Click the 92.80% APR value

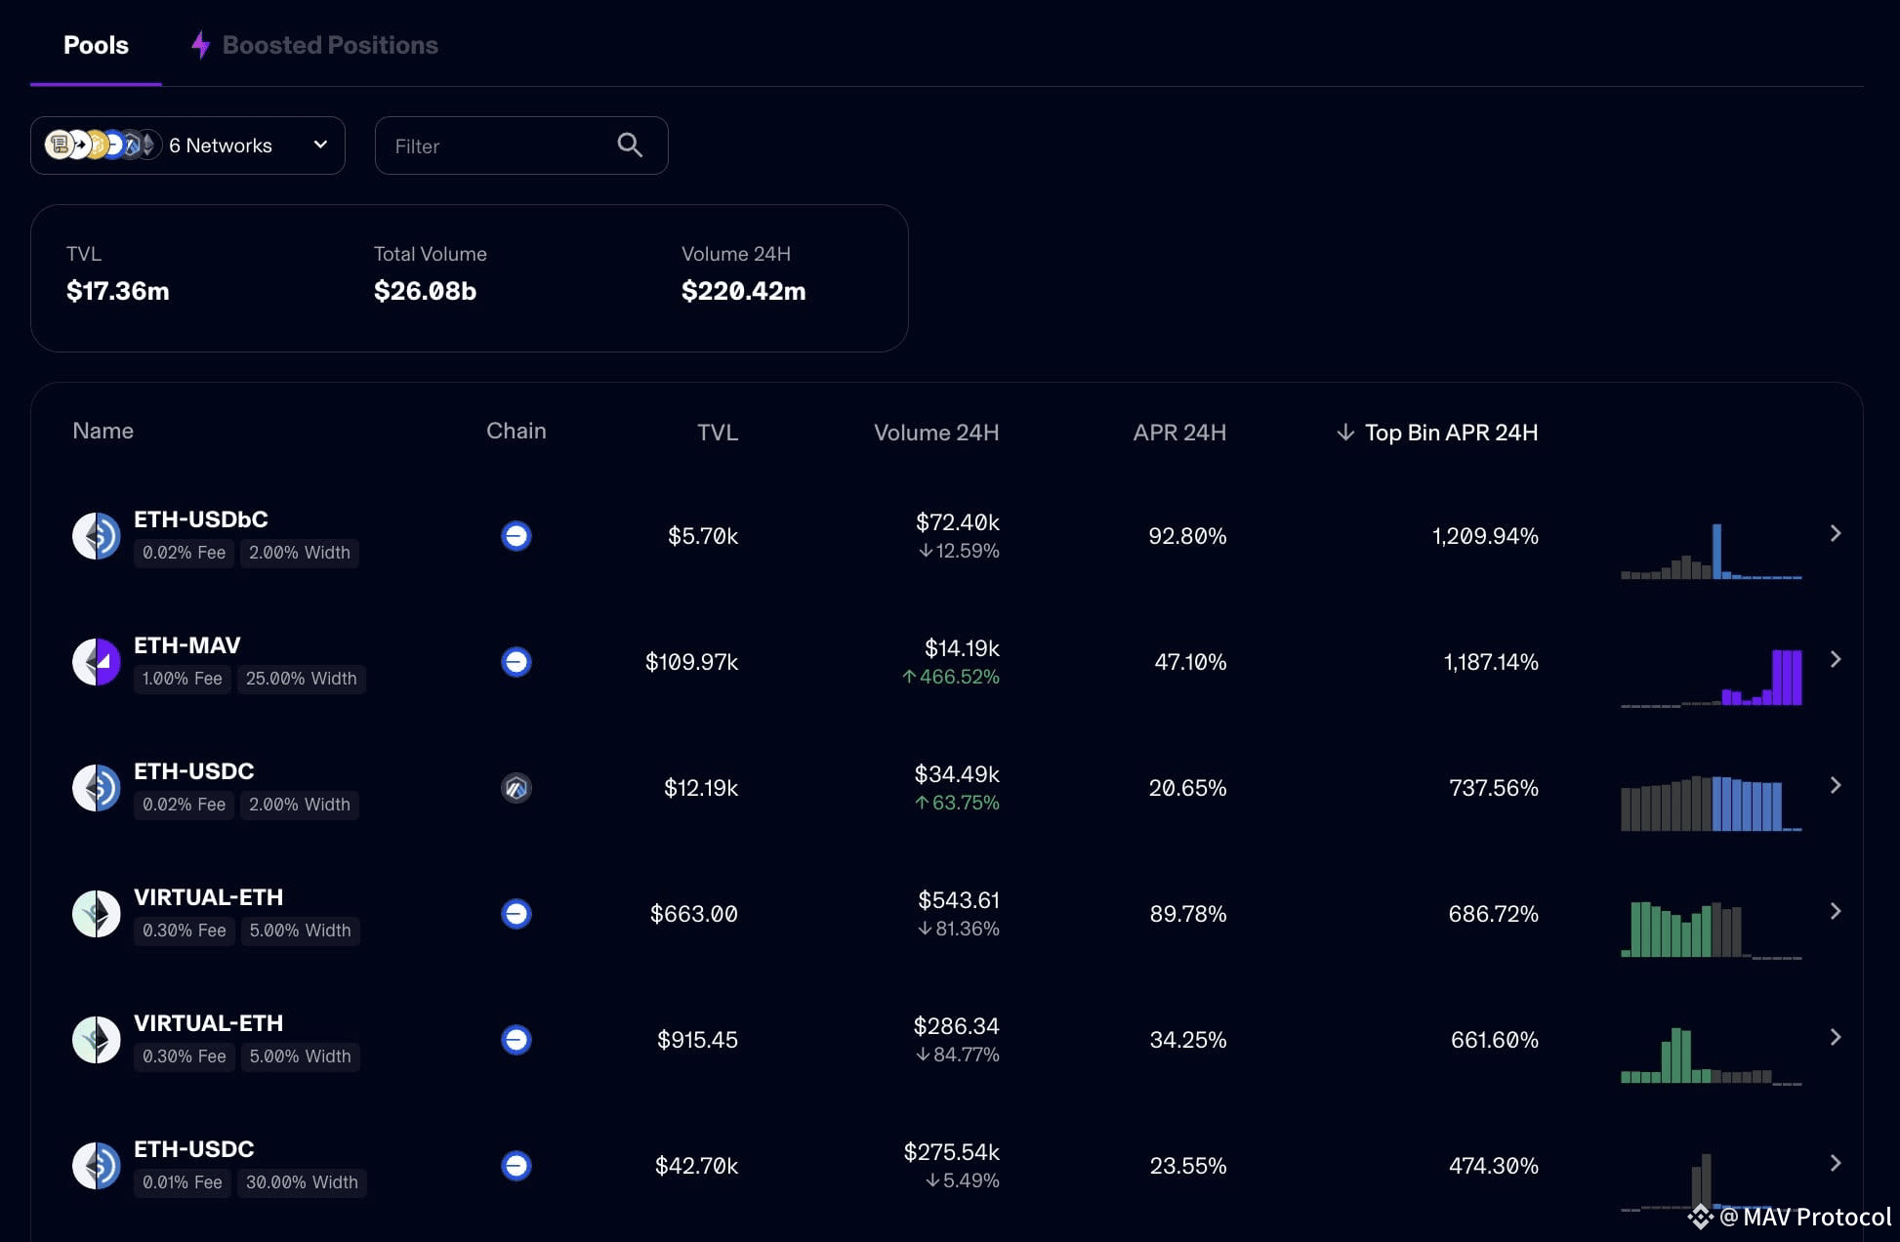1187,536
